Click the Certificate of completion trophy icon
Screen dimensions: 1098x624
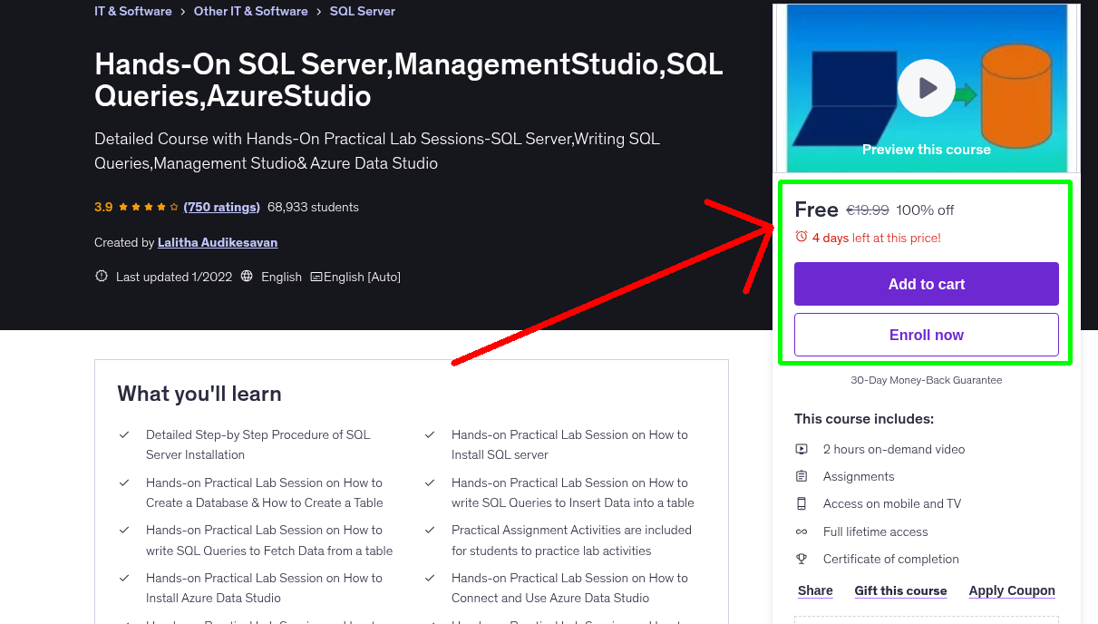tap(802, 559)
